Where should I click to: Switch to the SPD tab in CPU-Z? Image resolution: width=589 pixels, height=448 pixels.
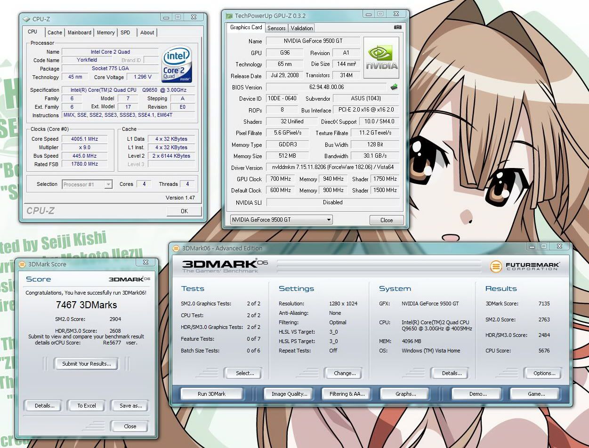pos(125,32)
